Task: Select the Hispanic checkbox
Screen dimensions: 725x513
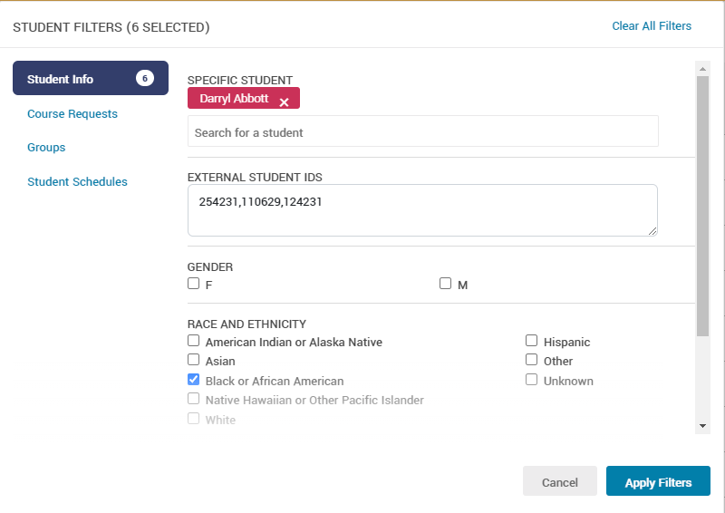Action: pos(532,342)
